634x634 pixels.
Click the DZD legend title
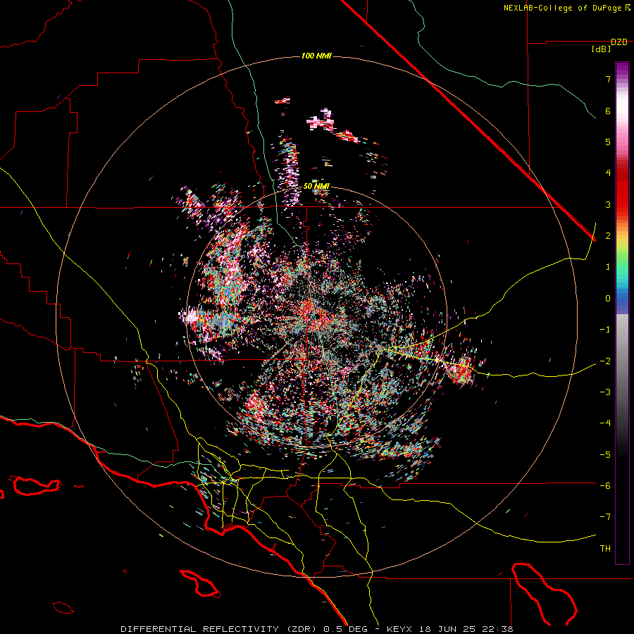click(619, 42)
